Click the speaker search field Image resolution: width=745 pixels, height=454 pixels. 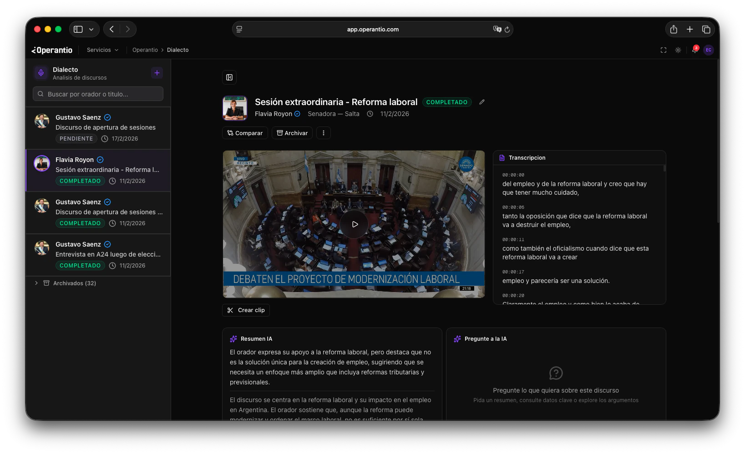tap(97, 94)
